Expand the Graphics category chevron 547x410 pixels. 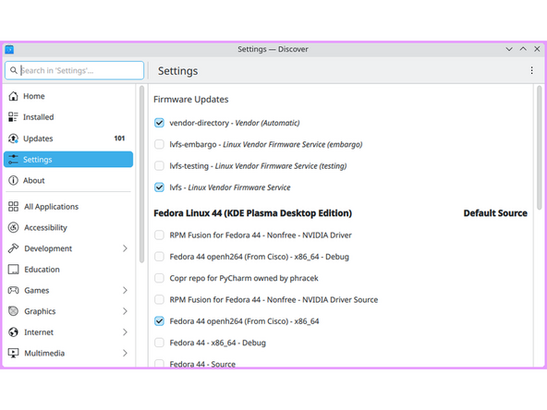(x=125, y=311)
